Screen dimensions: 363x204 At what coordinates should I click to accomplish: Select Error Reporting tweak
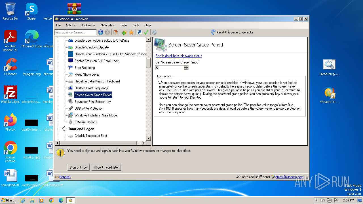(85, 68)
